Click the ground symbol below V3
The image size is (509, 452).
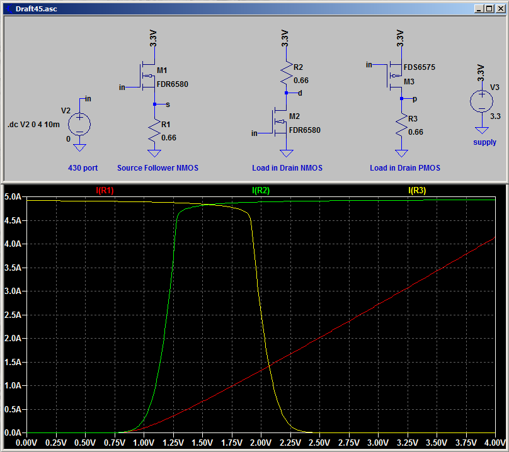(482, 130)
